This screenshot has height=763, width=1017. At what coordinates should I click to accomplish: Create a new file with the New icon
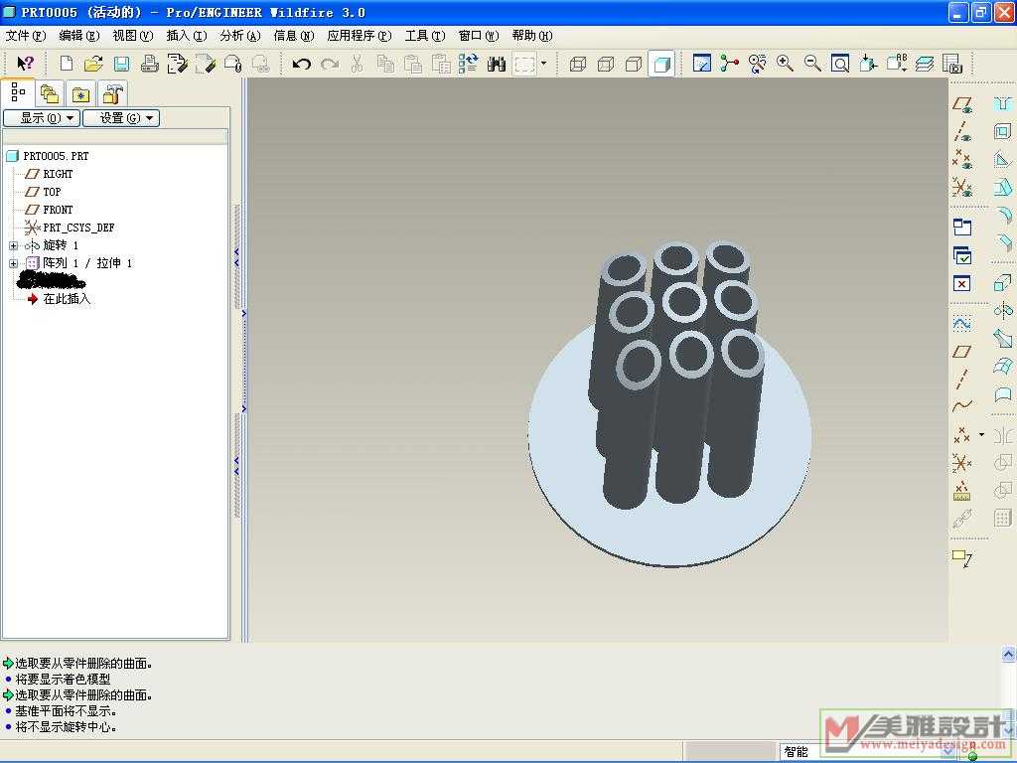tap(67, 64)
